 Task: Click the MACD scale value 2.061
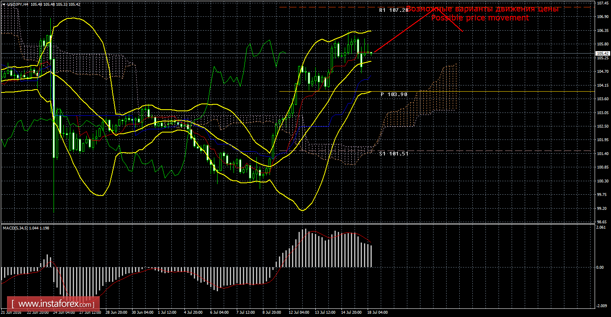pyautogui.click(x=601, y=227)
